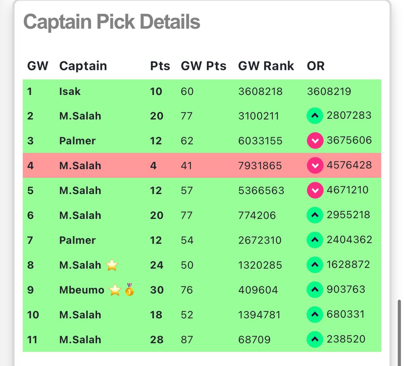The image size is (404, 366).
Task: Click the star icon next to Mbeumo
Action: pyautogui.click(x=115, y=290)
